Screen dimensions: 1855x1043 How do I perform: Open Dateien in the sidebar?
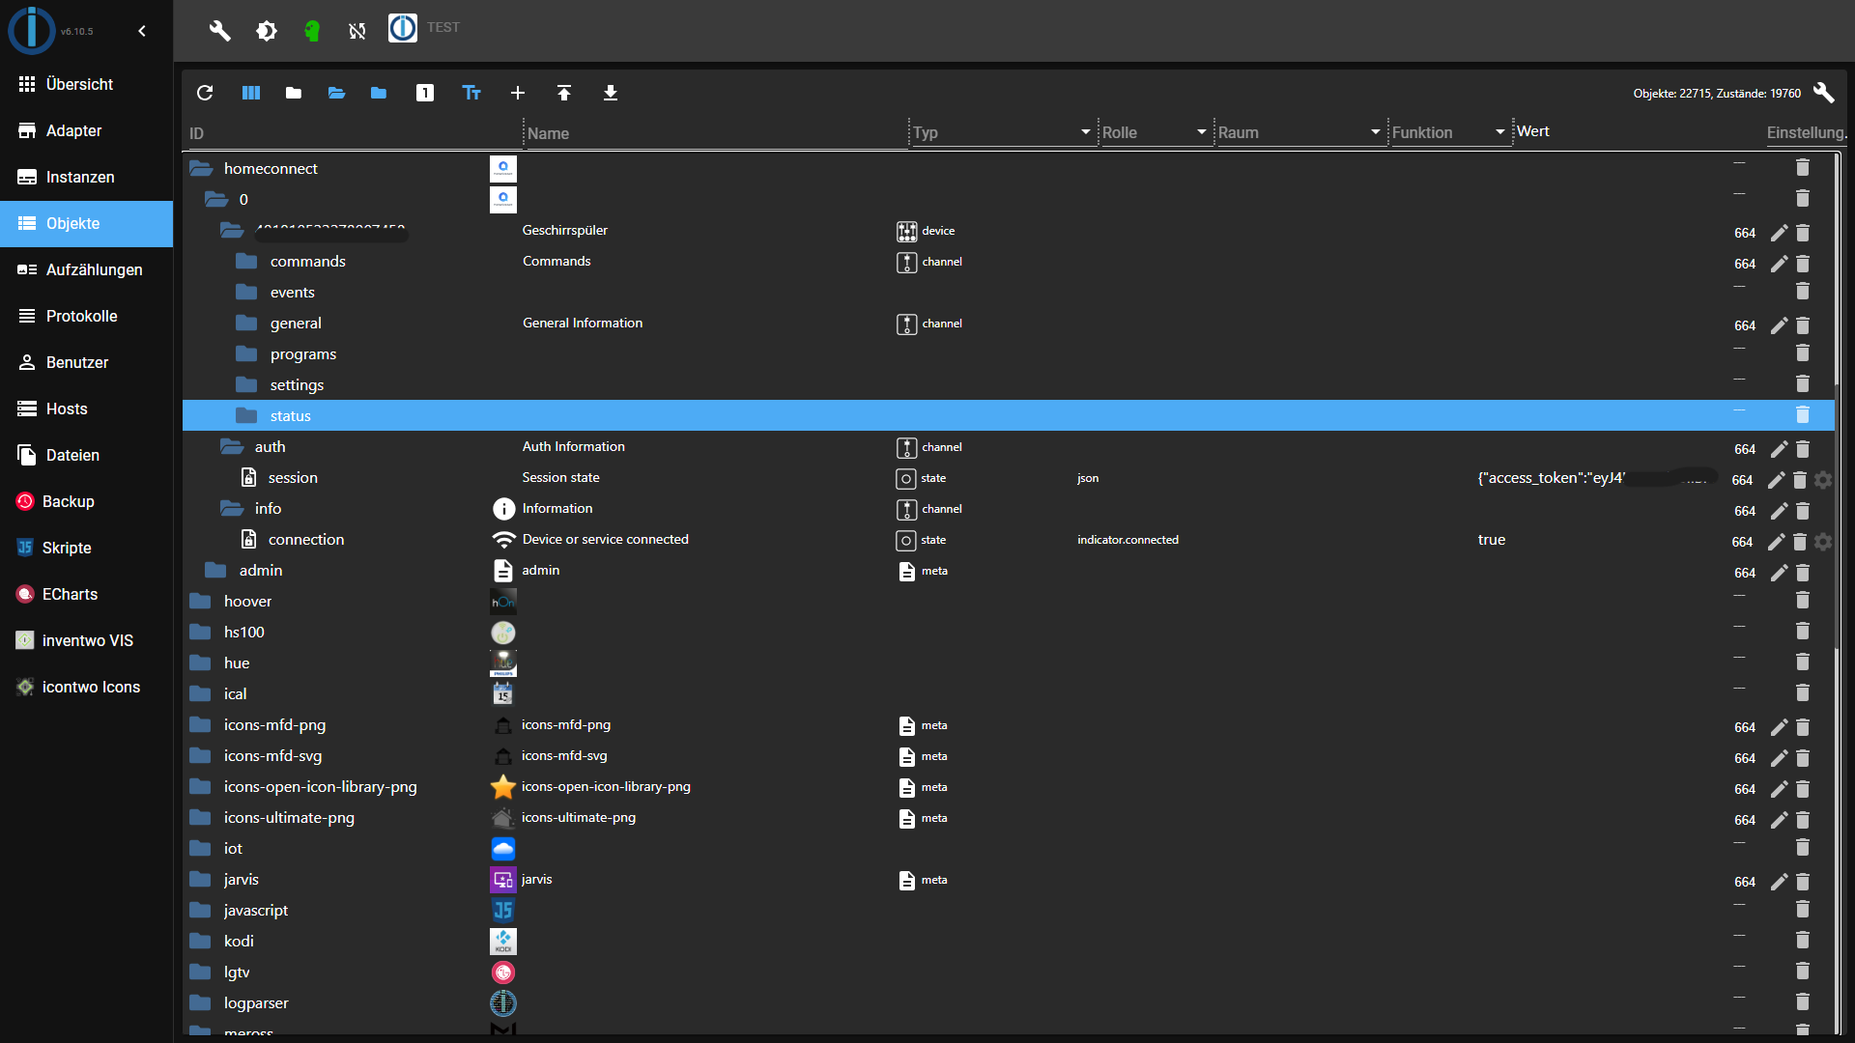tap(87, 455)
